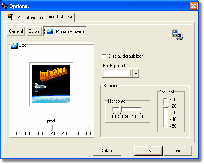Viewport: 204px width, 164px height.
Task: Click the Picture Browser landscape icon
Action: tap(50, 31)
